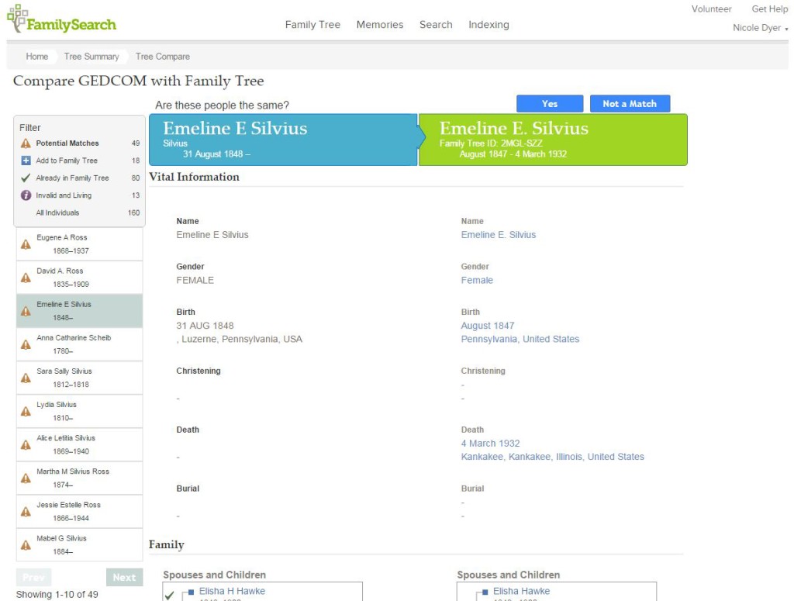Click warning icon next to Mabel G Silvius
The image size is (794, 601).
26,545
